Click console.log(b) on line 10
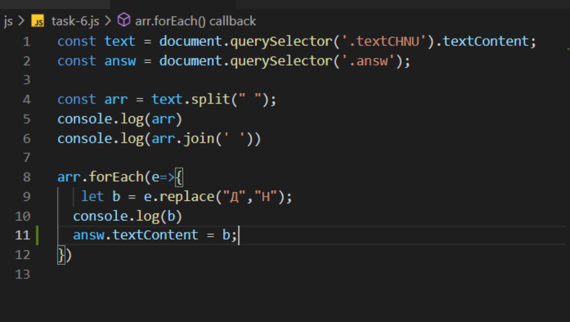The image size is (570, 322). click(x=128, y=216)
